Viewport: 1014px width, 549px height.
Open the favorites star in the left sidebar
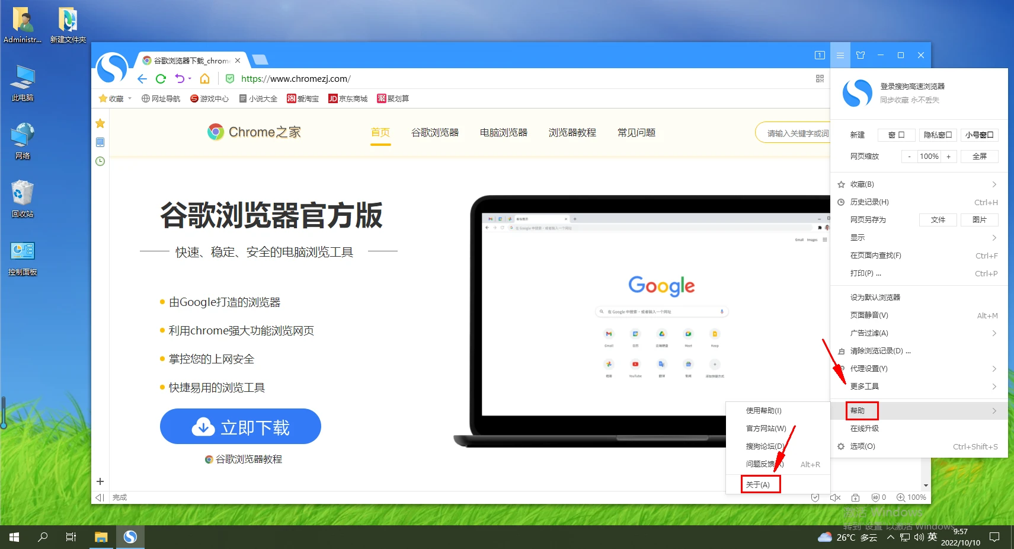tap(100, 123)
